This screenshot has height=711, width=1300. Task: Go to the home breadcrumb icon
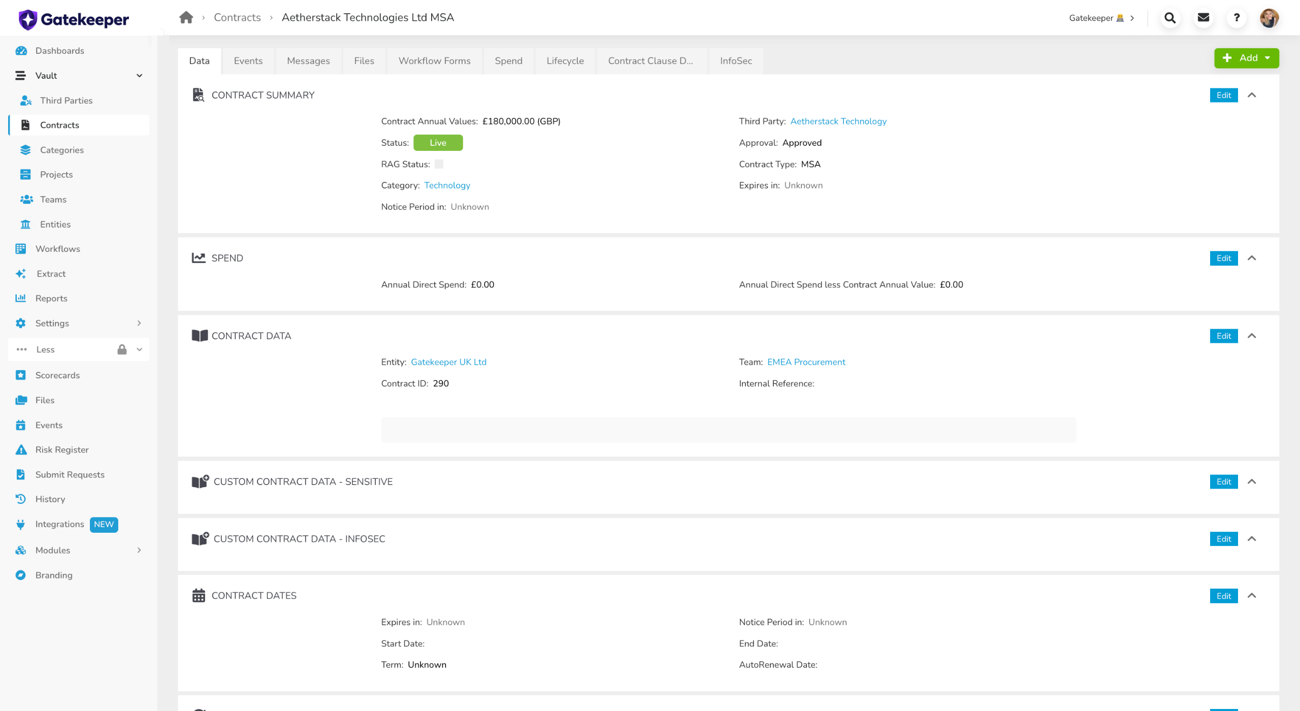[x=186, y=18]
